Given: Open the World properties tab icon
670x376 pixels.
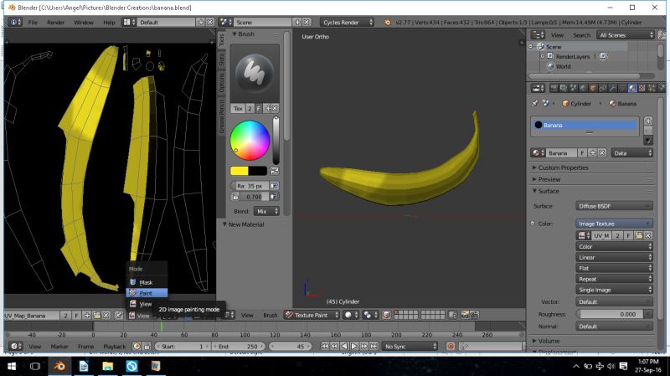Looking at the screenshot, I should 583,88.
